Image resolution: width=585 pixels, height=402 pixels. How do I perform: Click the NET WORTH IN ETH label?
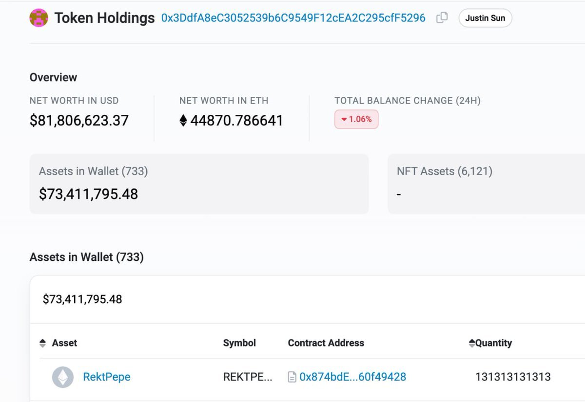[224, 101]
